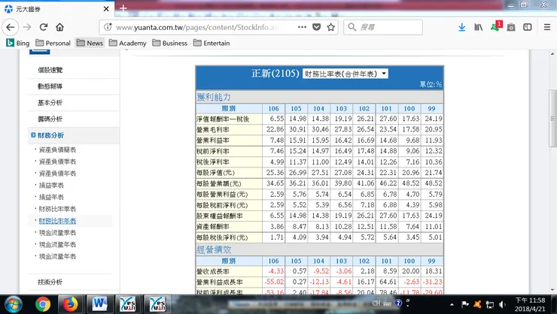Open 技術分析 in the sidebar
The width and height of the screenshot is (557, 314).
pos(50,282)
